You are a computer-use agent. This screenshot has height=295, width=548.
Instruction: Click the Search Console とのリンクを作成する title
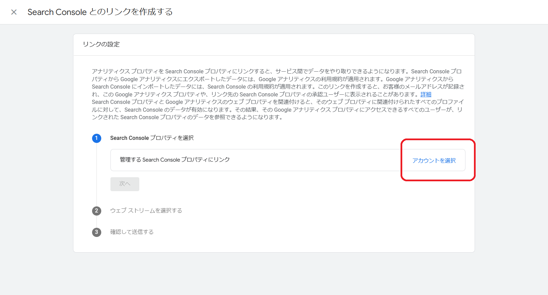click(100, 12)
